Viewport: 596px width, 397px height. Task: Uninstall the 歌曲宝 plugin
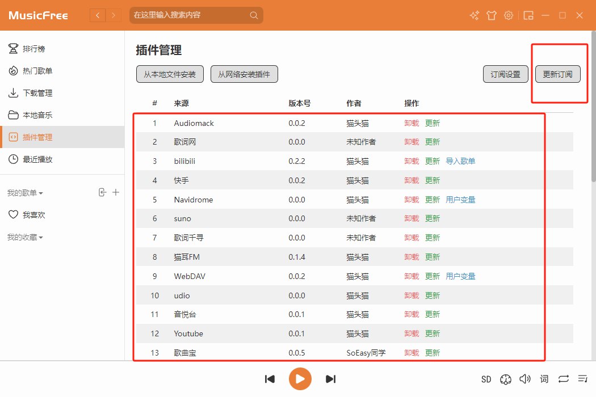tap(412, 353)
